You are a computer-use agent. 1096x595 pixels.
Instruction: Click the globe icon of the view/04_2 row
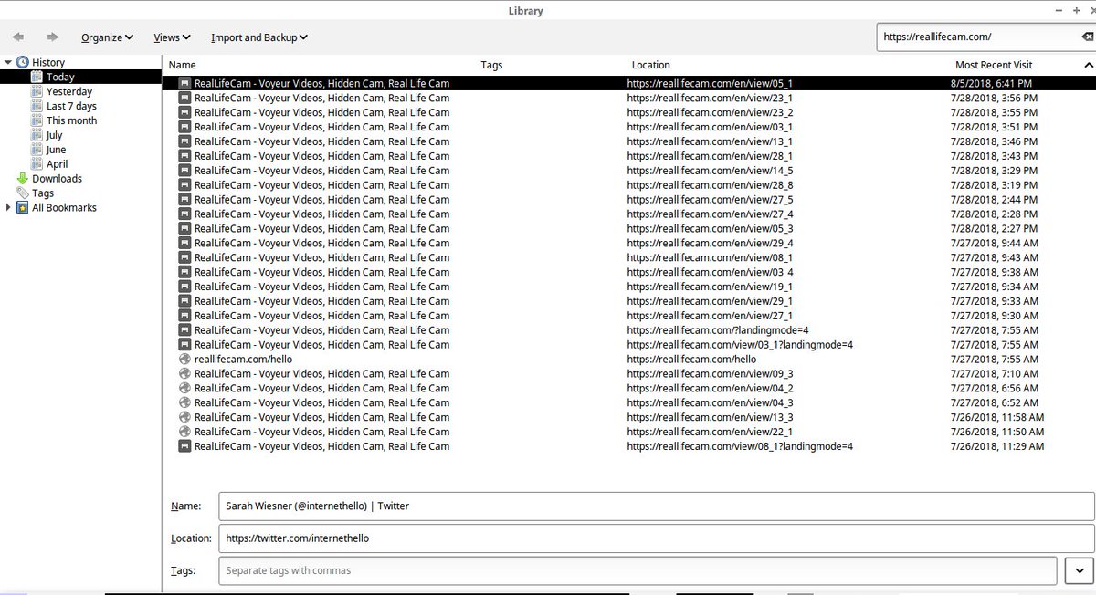tap(185, 389)
